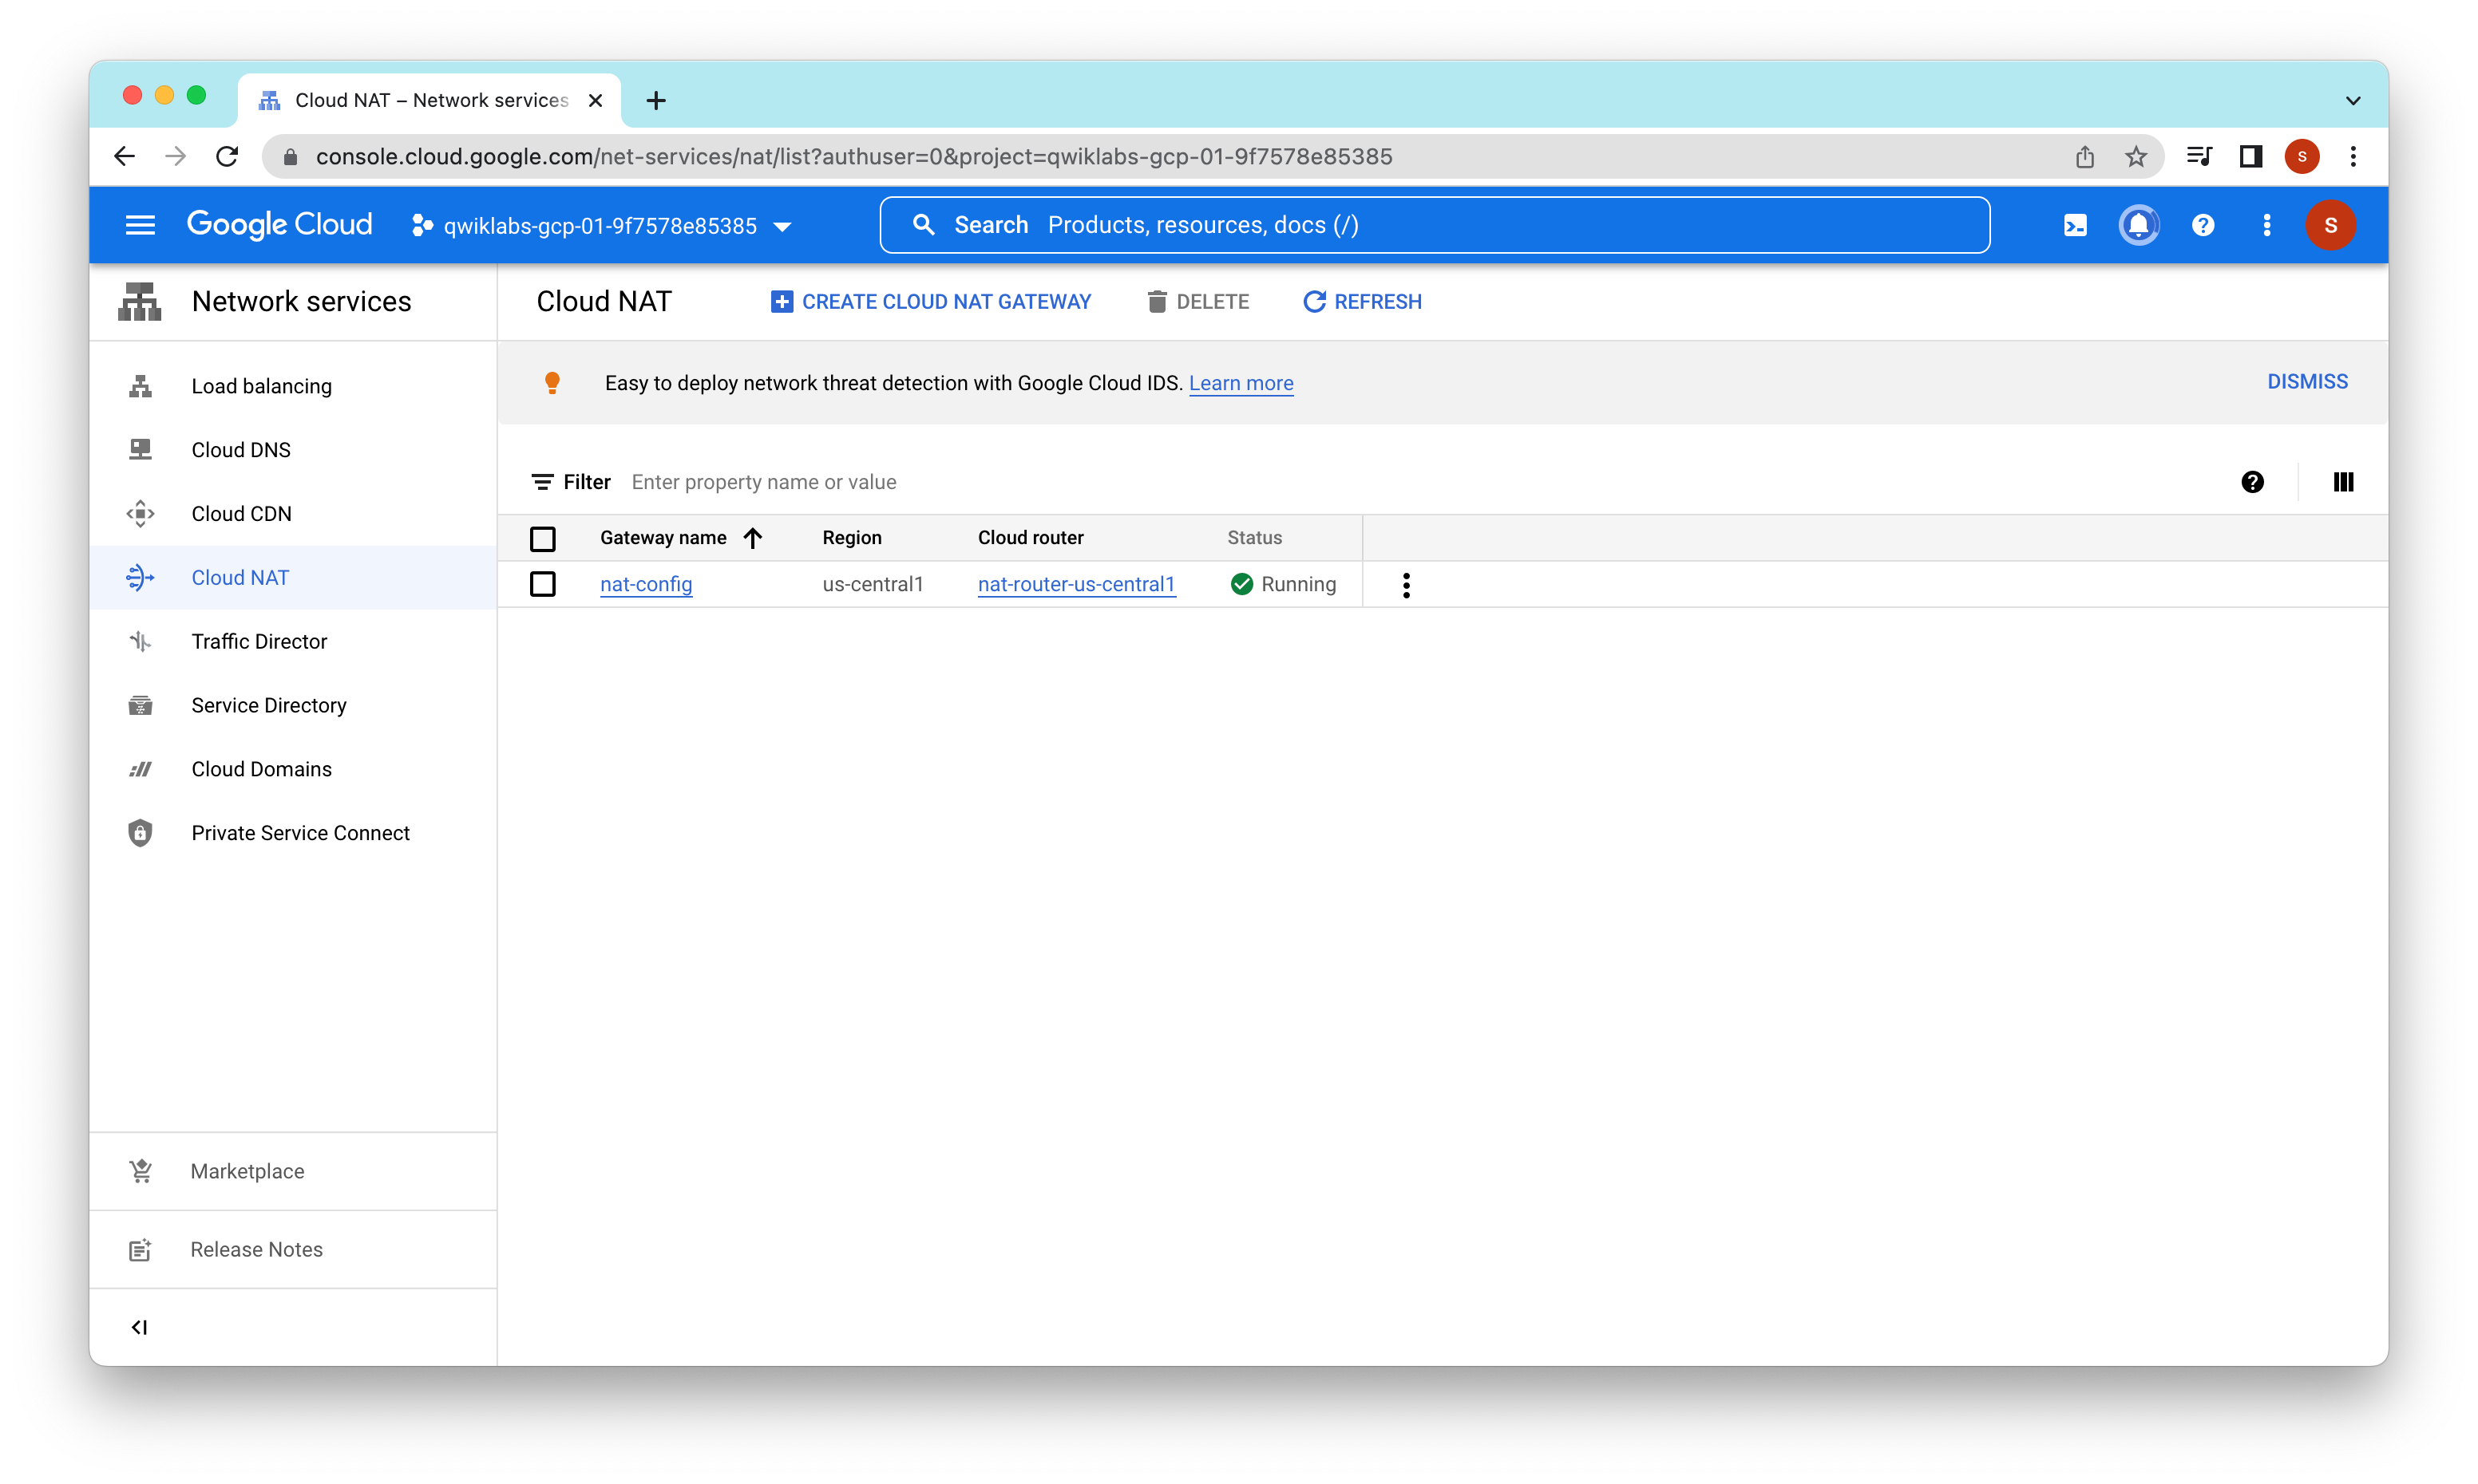Viewport: 2478px width, 1484px height.
Task: Click the Cloud DNS sidebar icon
Action: pos(141,448)
